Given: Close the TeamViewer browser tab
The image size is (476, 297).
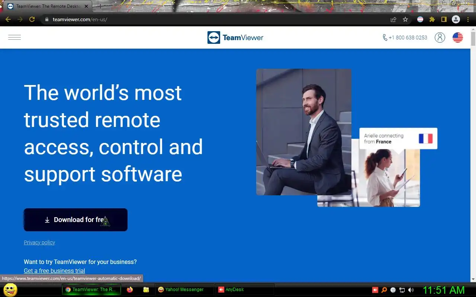Looking at the screenshot, I should [86, 6].
